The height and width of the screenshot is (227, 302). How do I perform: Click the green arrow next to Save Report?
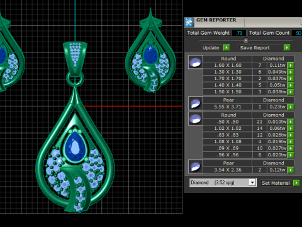coord(287,47)
